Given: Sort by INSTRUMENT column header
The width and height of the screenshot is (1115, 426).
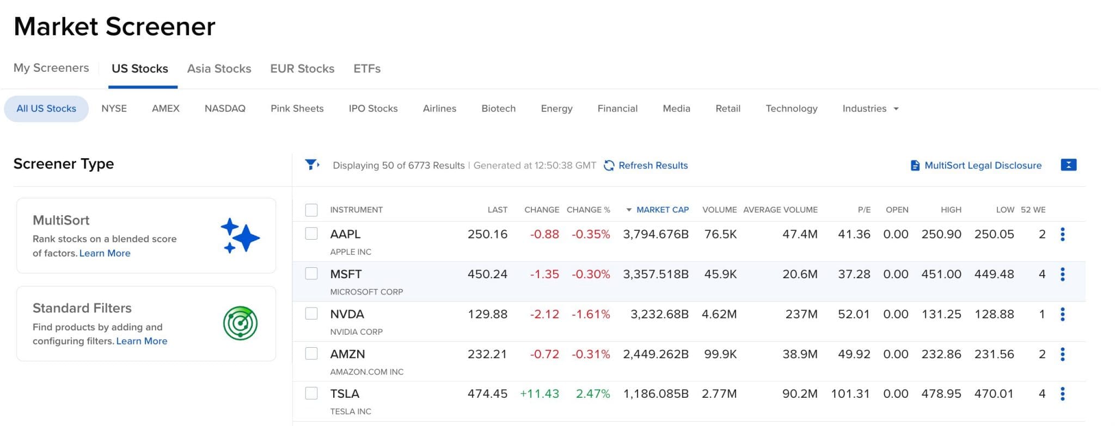Looking at the screenshot, I should [356, 210].
